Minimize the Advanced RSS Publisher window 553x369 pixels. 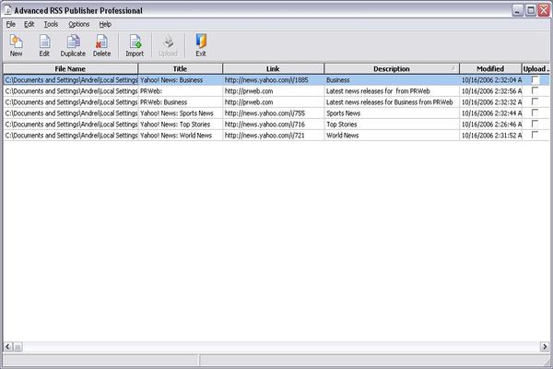pos(517,10)
